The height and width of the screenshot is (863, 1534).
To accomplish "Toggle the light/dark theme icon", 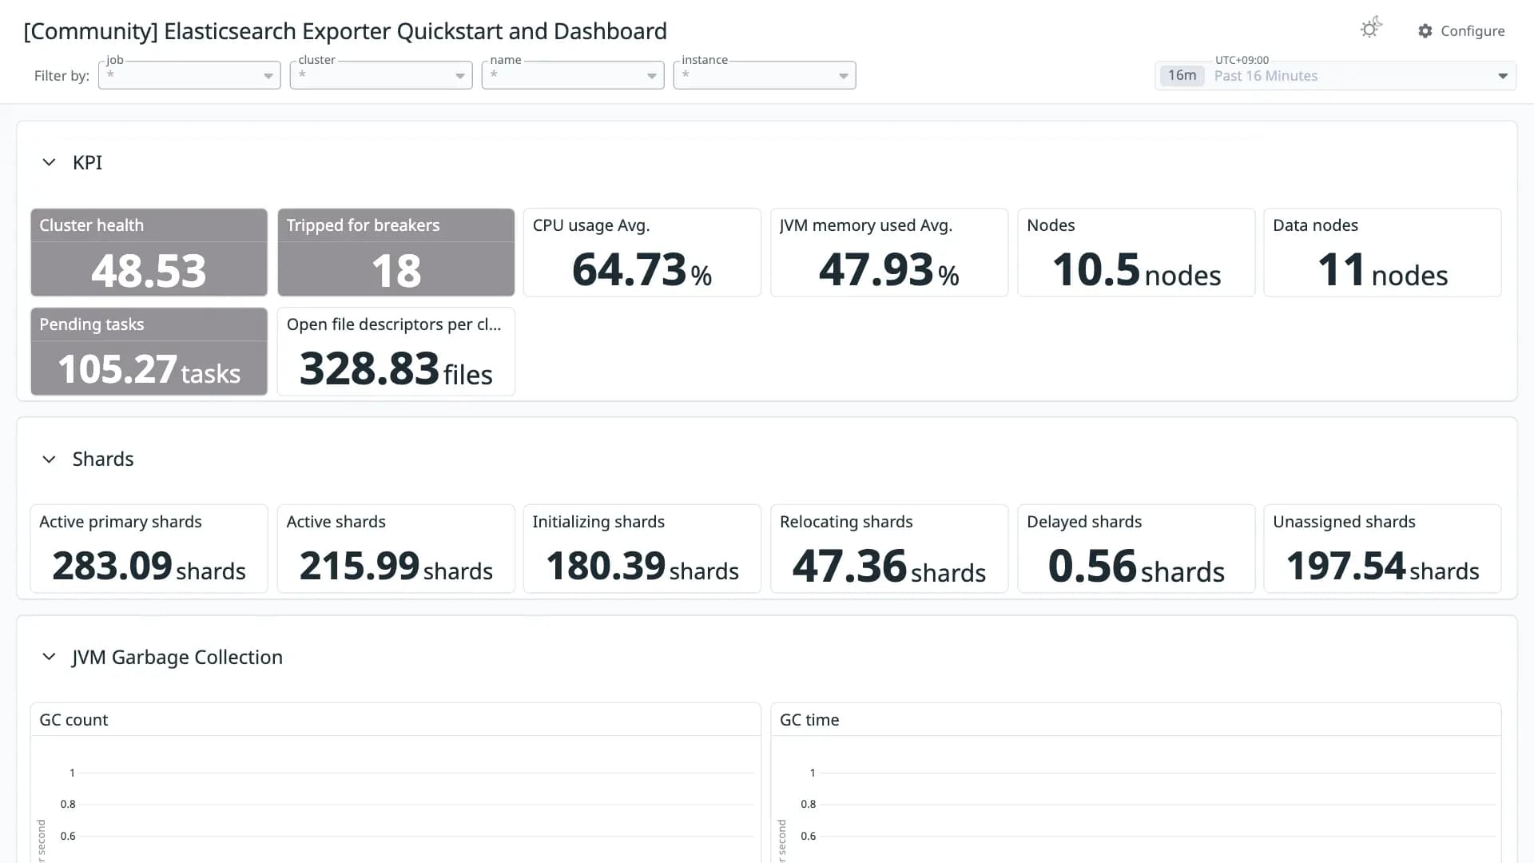I will pos(1371,29).
